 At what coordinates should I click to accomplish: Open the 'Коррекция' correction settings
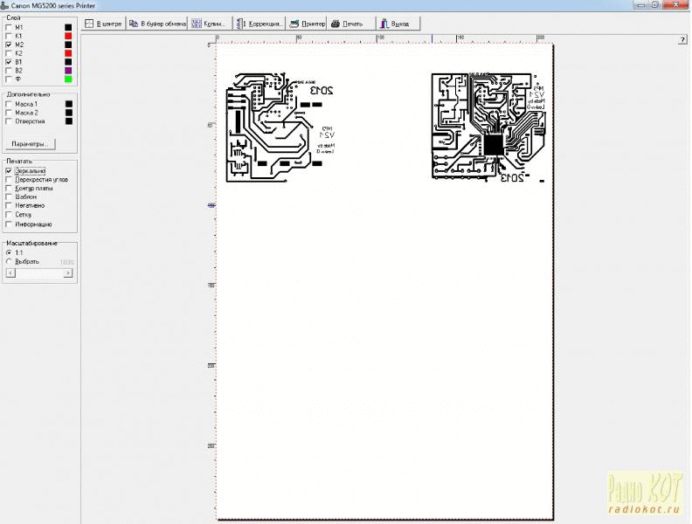click(x=259, y=24)
